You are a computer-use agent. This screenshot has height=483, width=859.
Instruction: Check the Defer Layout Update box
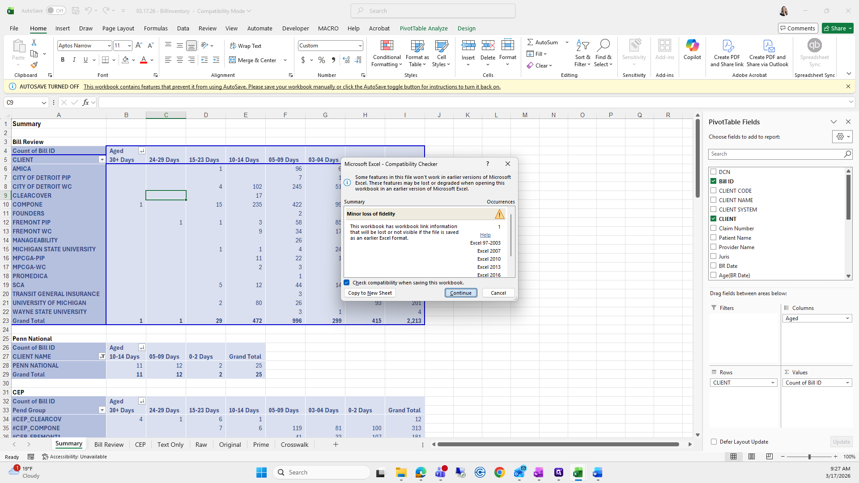click(x=714, y=442)
